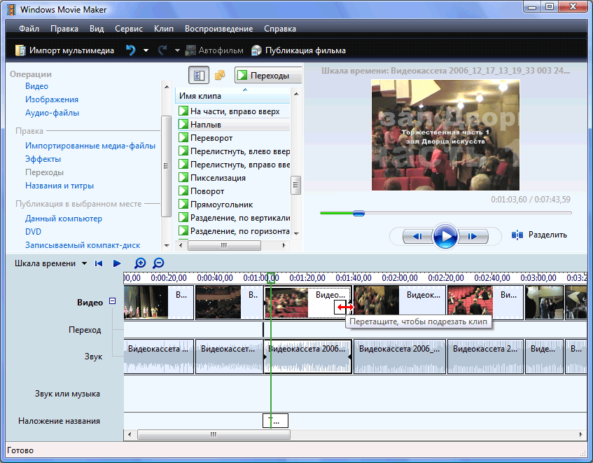
Task: Select the Переворот transition
Action: 234,138
